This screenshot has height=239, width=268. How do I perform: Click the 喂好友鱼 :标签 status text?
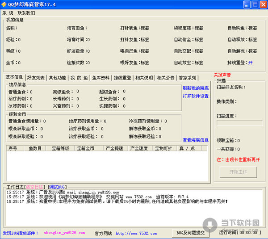pos(135,63)
